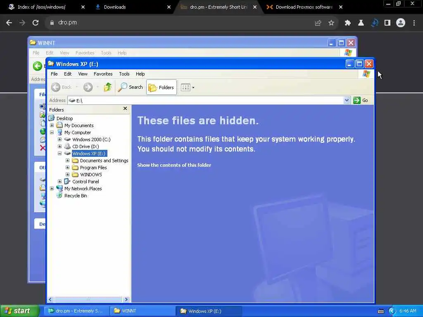Expand WINDOWS folder node

coord(67,175)
